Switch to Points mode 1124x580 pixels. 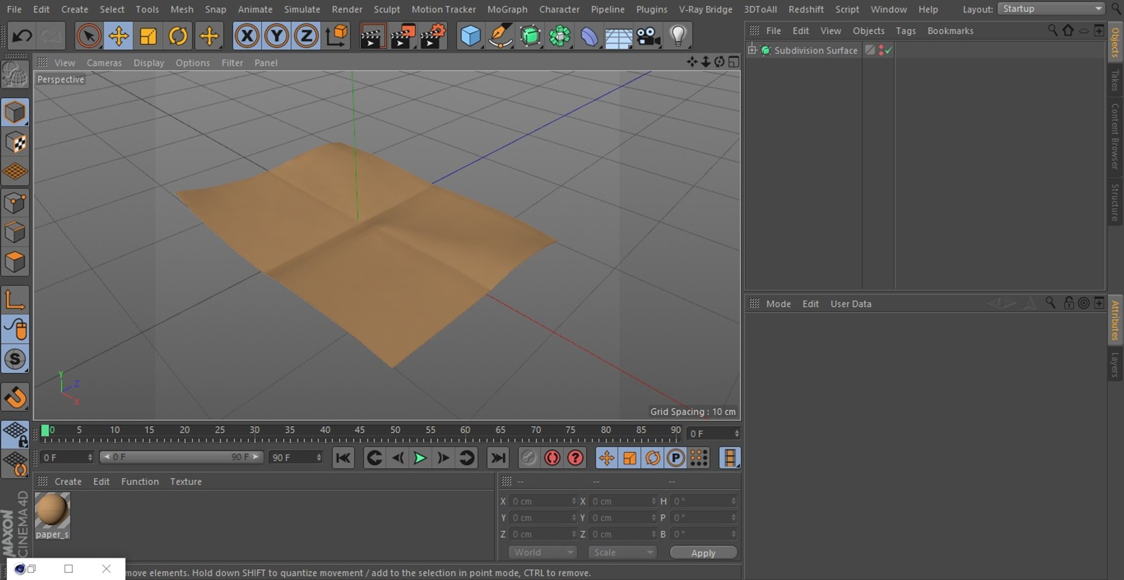(15, 203)
